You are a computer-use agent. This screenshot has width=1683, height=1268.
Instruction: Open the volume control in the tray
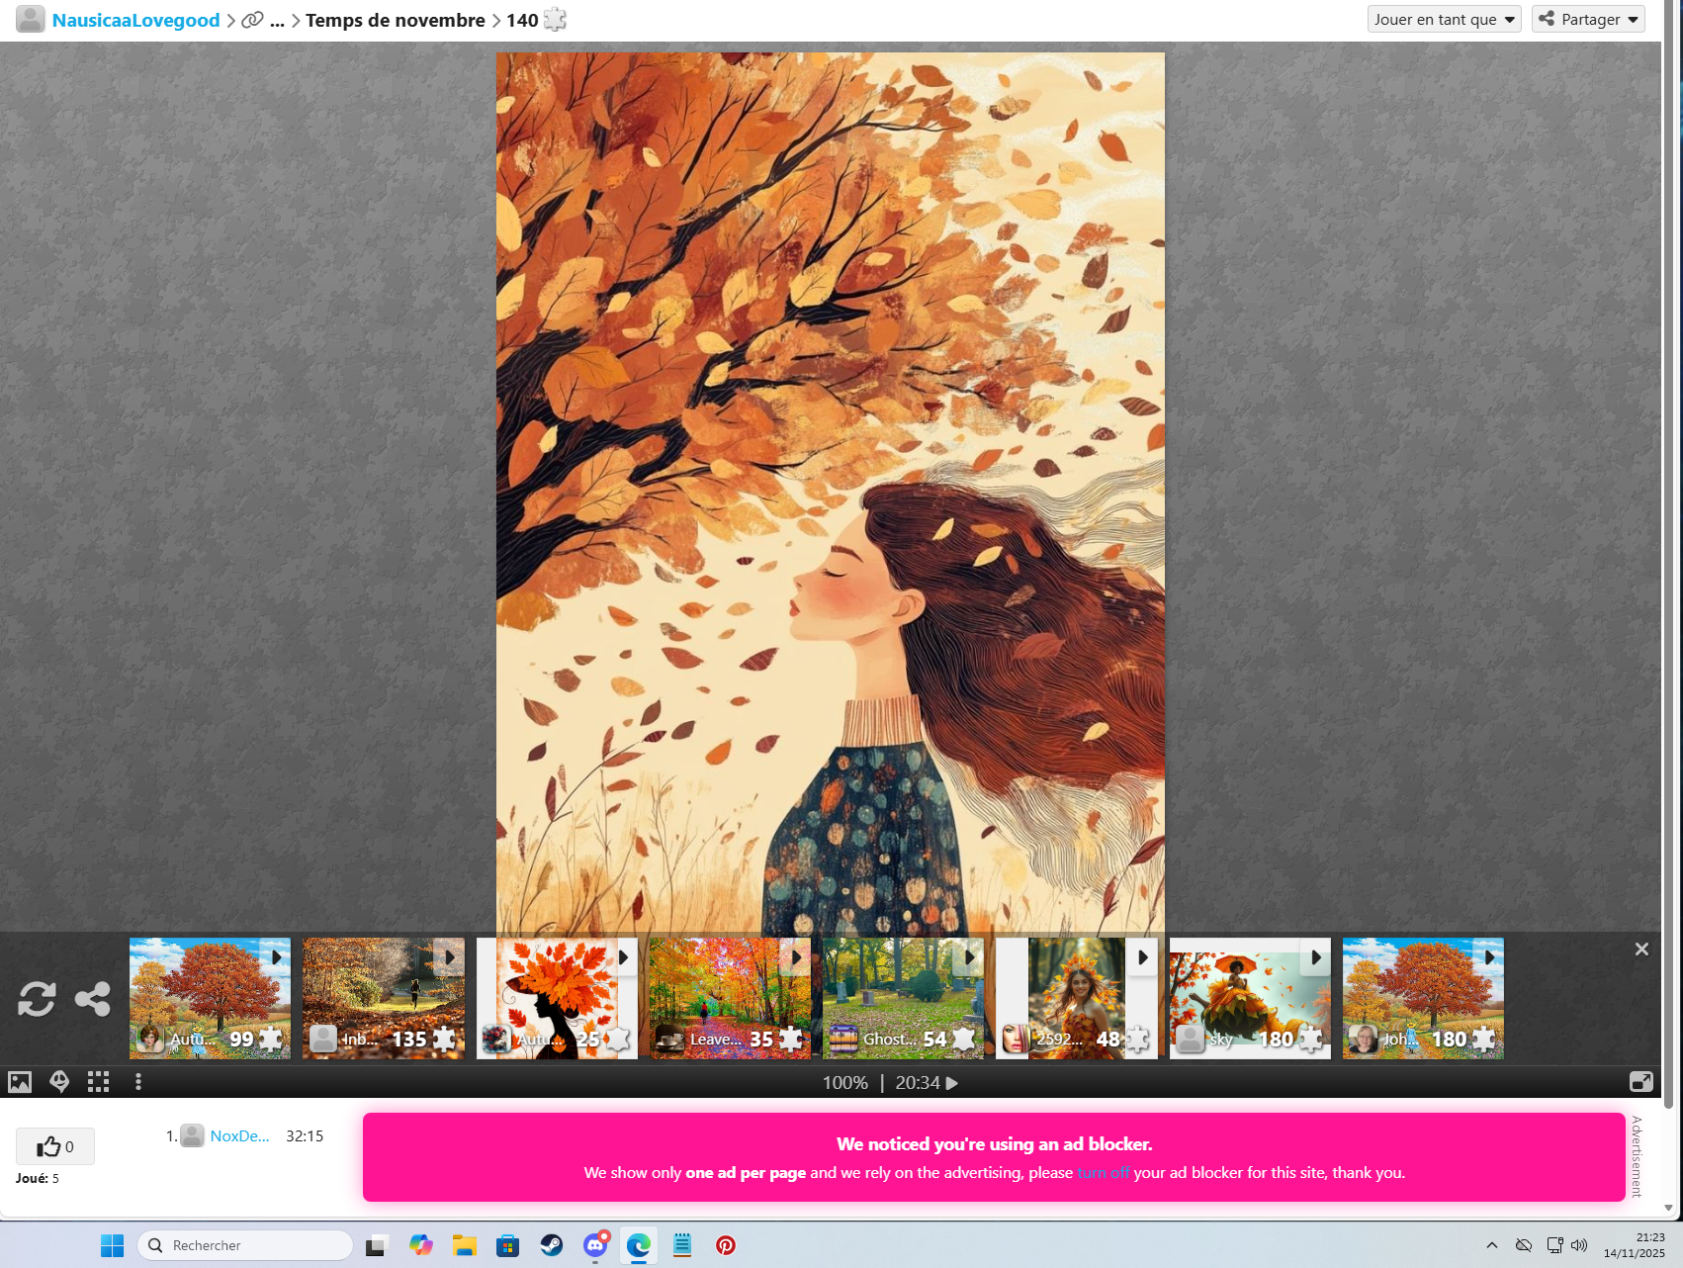tap(1579, 1245)
